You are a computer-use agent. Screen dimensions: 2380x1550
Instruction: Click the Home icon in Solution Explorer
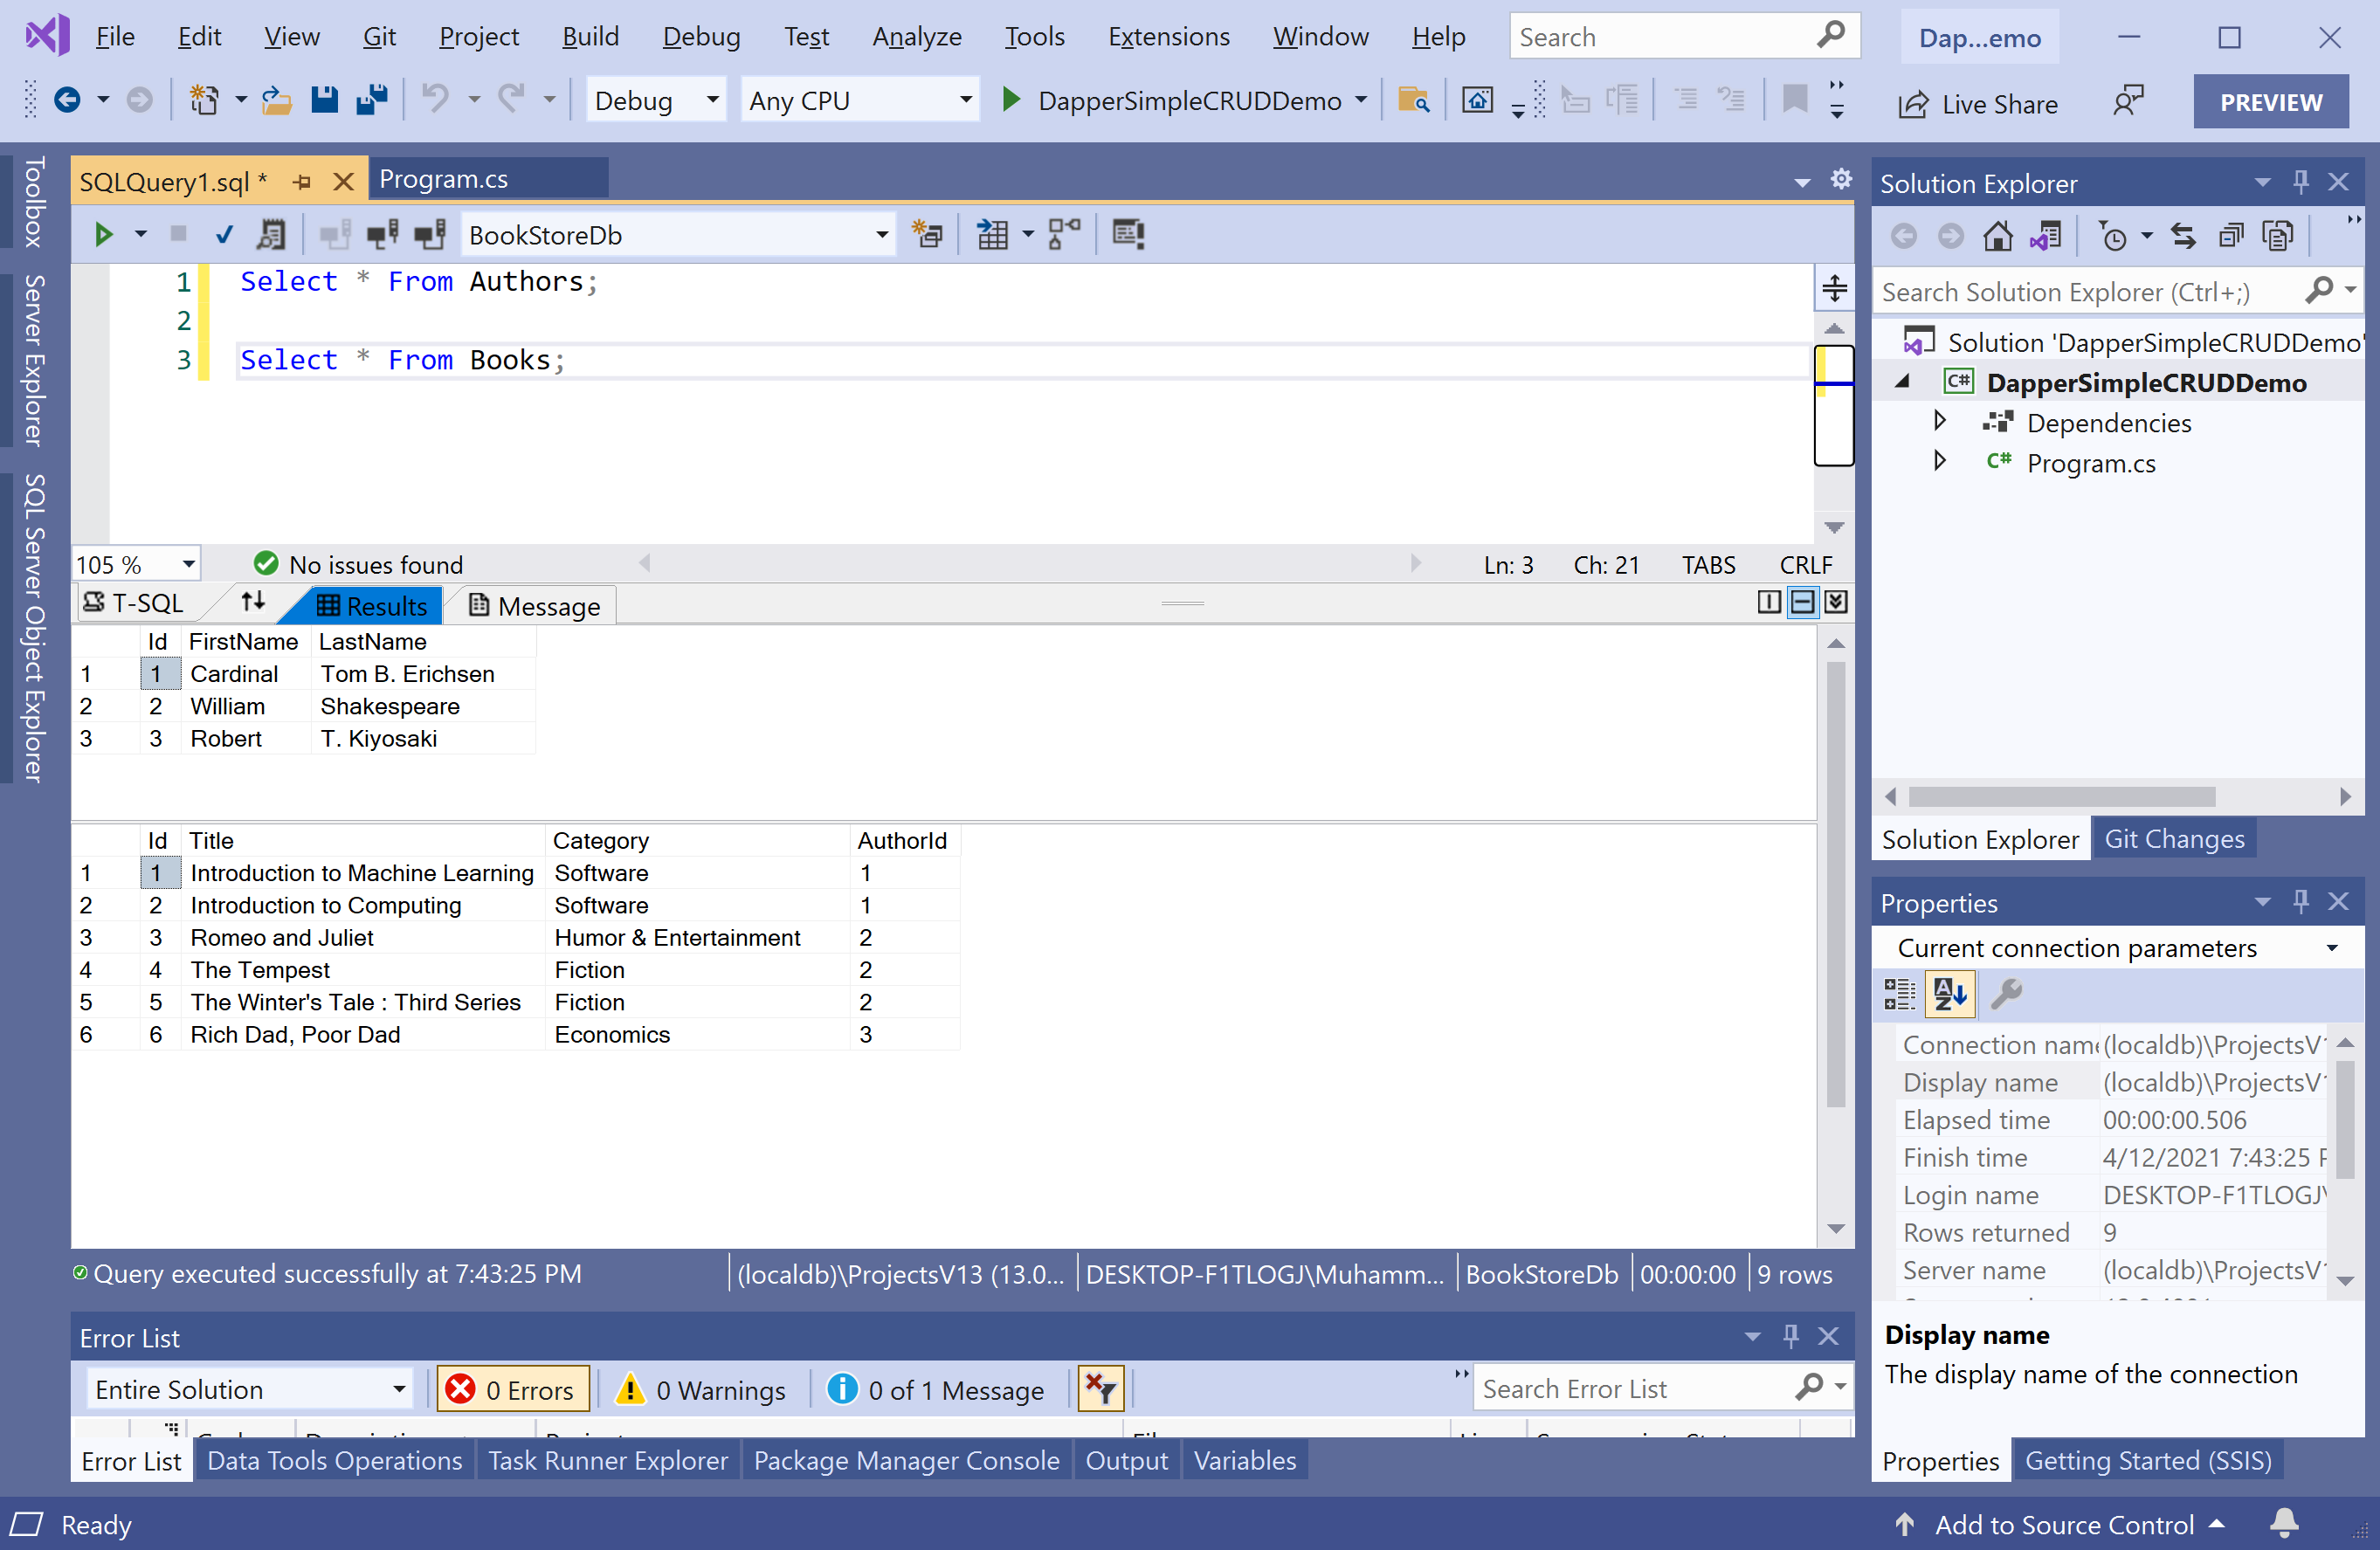click(1997, 236)
